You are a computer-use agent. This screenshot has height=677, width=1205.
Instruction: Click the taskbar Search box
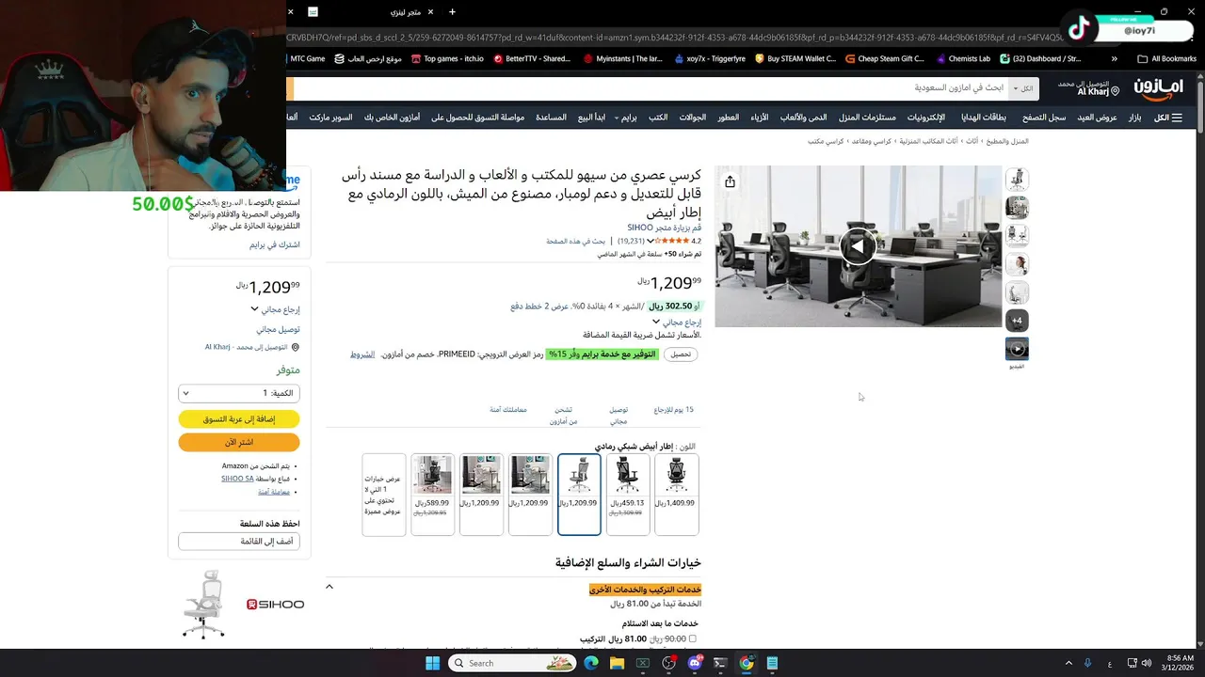(x=513, y=663)
